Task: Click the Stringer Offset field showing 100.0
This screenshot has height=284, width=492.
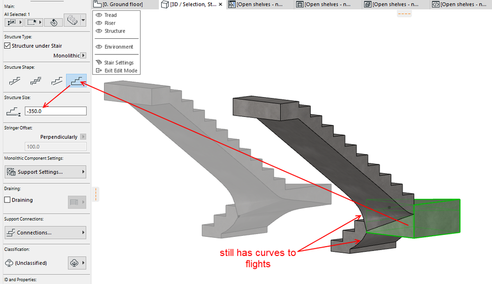Action: click(56, 147)
